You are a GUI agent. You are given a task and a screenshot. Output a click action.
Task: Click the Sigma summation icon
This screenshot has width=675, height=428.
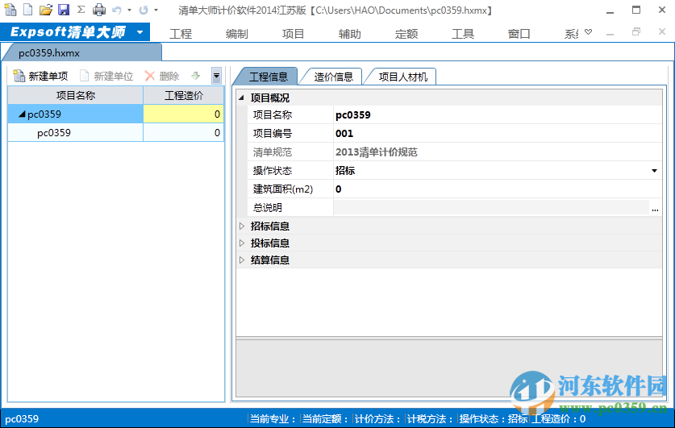coord(81,10)
